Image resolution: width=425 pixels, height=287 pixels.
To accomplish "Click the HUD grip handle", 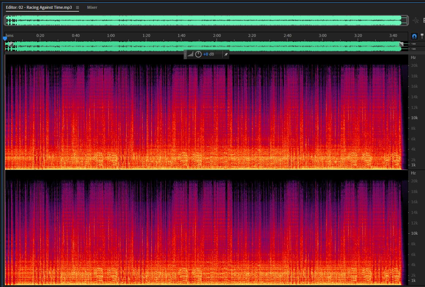I will tap(185, 54).
